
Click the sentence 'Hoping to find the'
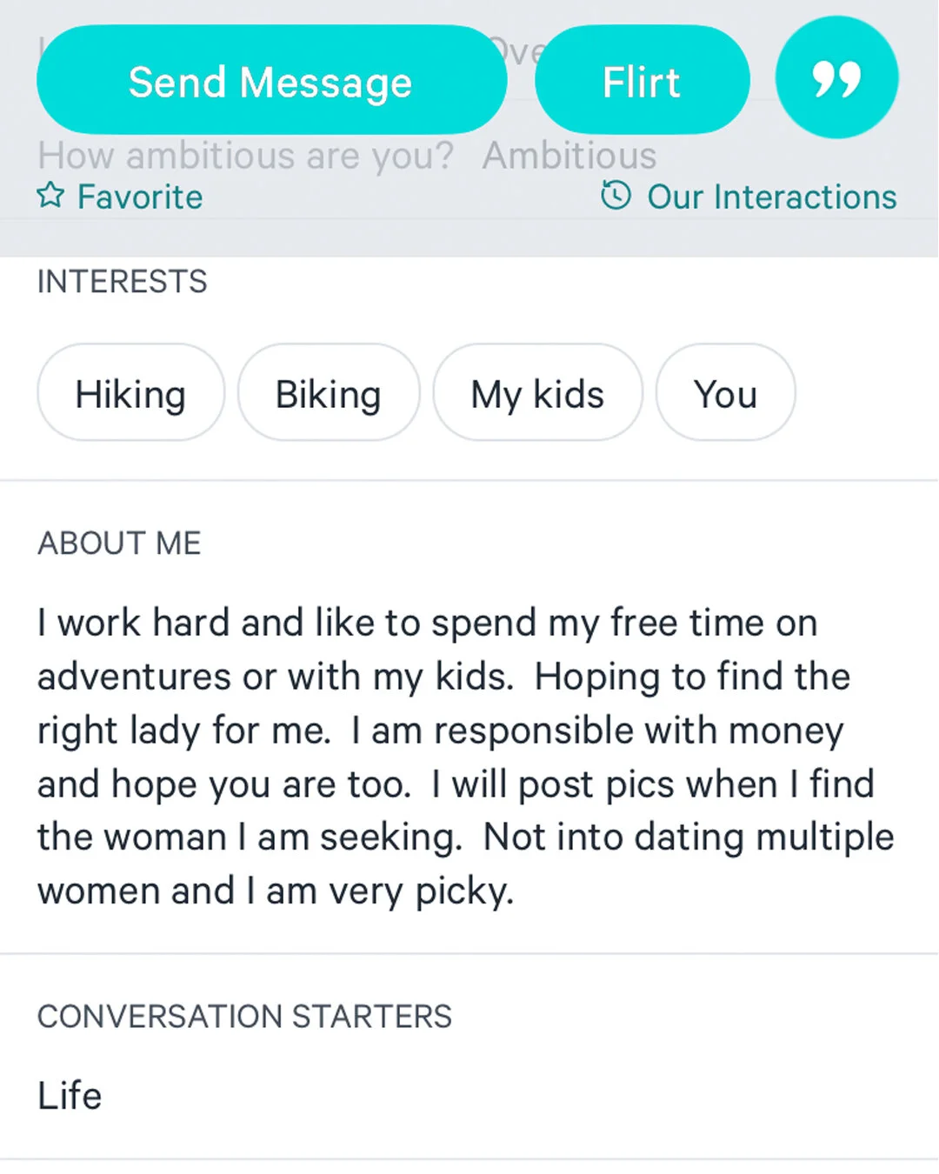click(692, 677)
